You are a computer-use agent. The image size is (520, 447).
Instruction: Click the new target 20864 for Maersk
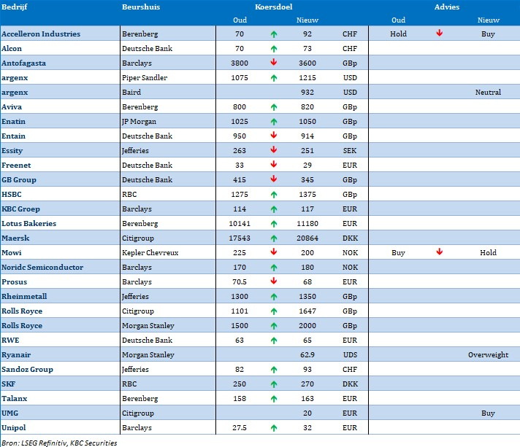(x=307, y=238)
